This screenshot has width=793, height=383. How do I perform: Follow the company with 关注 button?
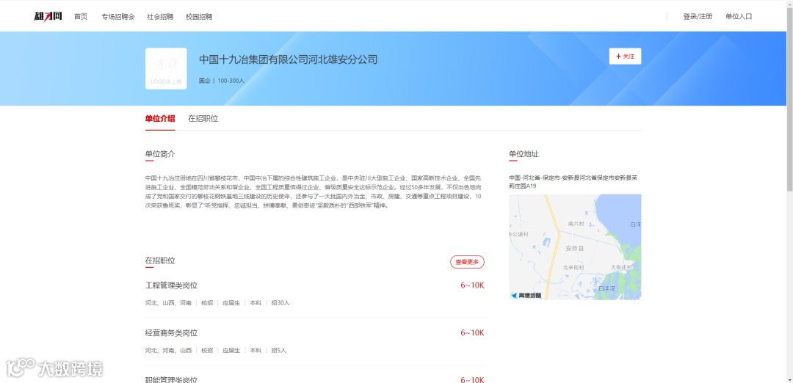(625, 56)
